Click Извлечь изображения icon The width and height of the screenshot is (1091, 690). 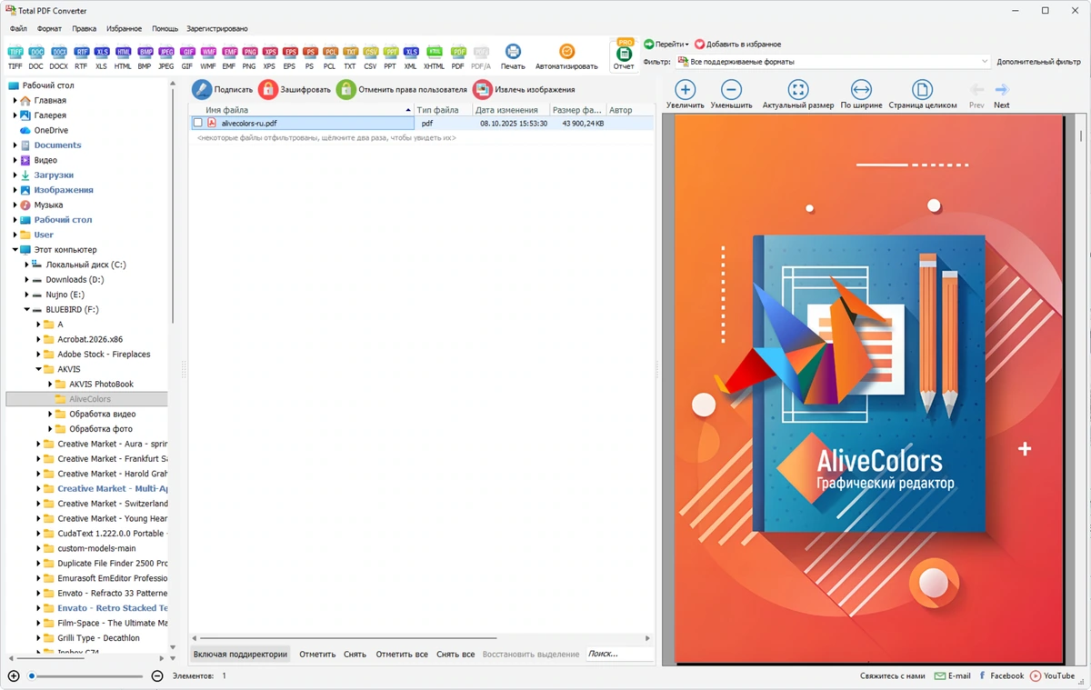click(x=525, y=89)
